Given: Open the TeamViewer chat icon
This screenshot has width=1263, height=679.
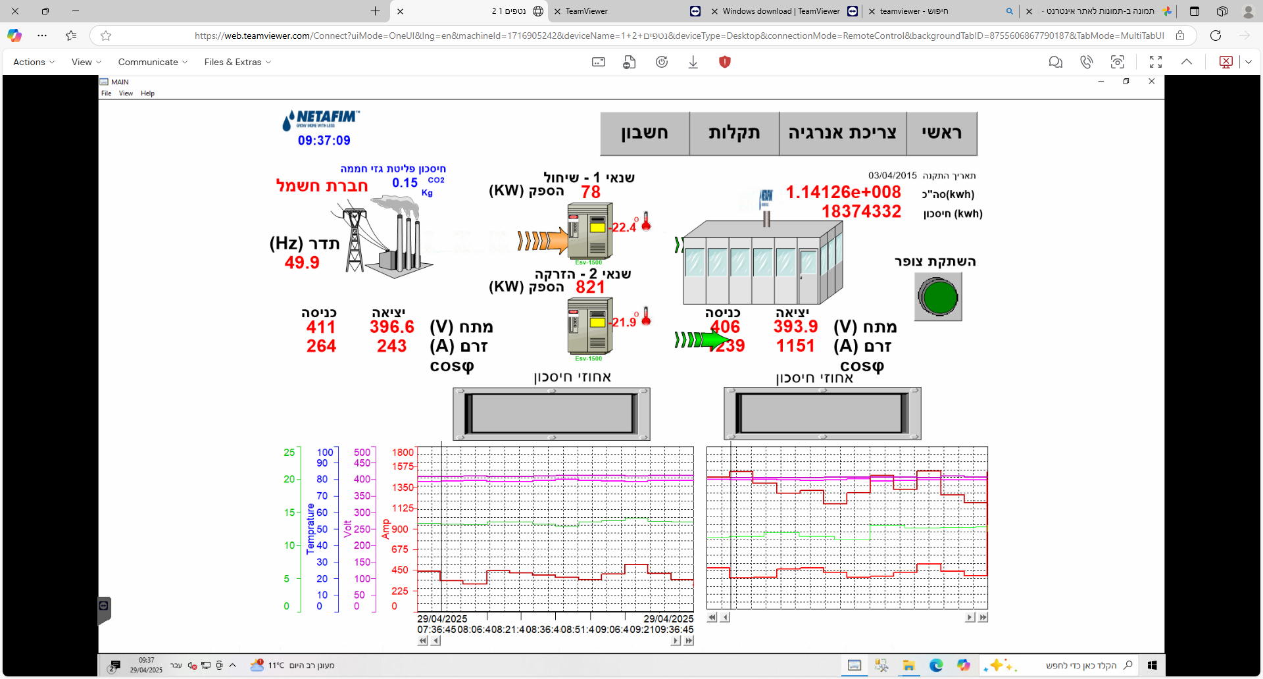Looking at the screenshot, I should tap(1055, 62).
